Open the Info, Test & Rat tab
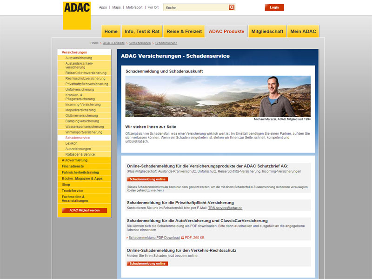The width and height of the screenshot is (372, 279). tap(142, 31)
